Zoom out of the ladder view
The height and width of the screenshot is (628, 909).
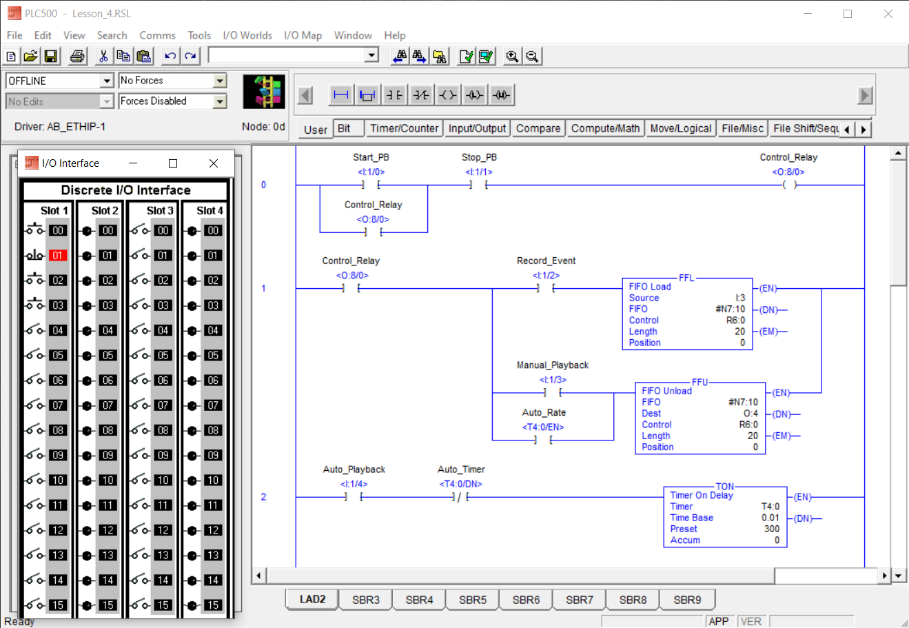pyautogui.click(x=532, y=57)
